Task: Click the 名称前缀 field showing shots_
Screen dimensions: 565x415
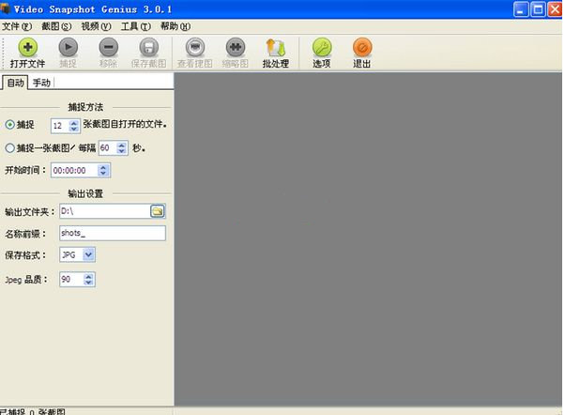Action: pos(113,233)
